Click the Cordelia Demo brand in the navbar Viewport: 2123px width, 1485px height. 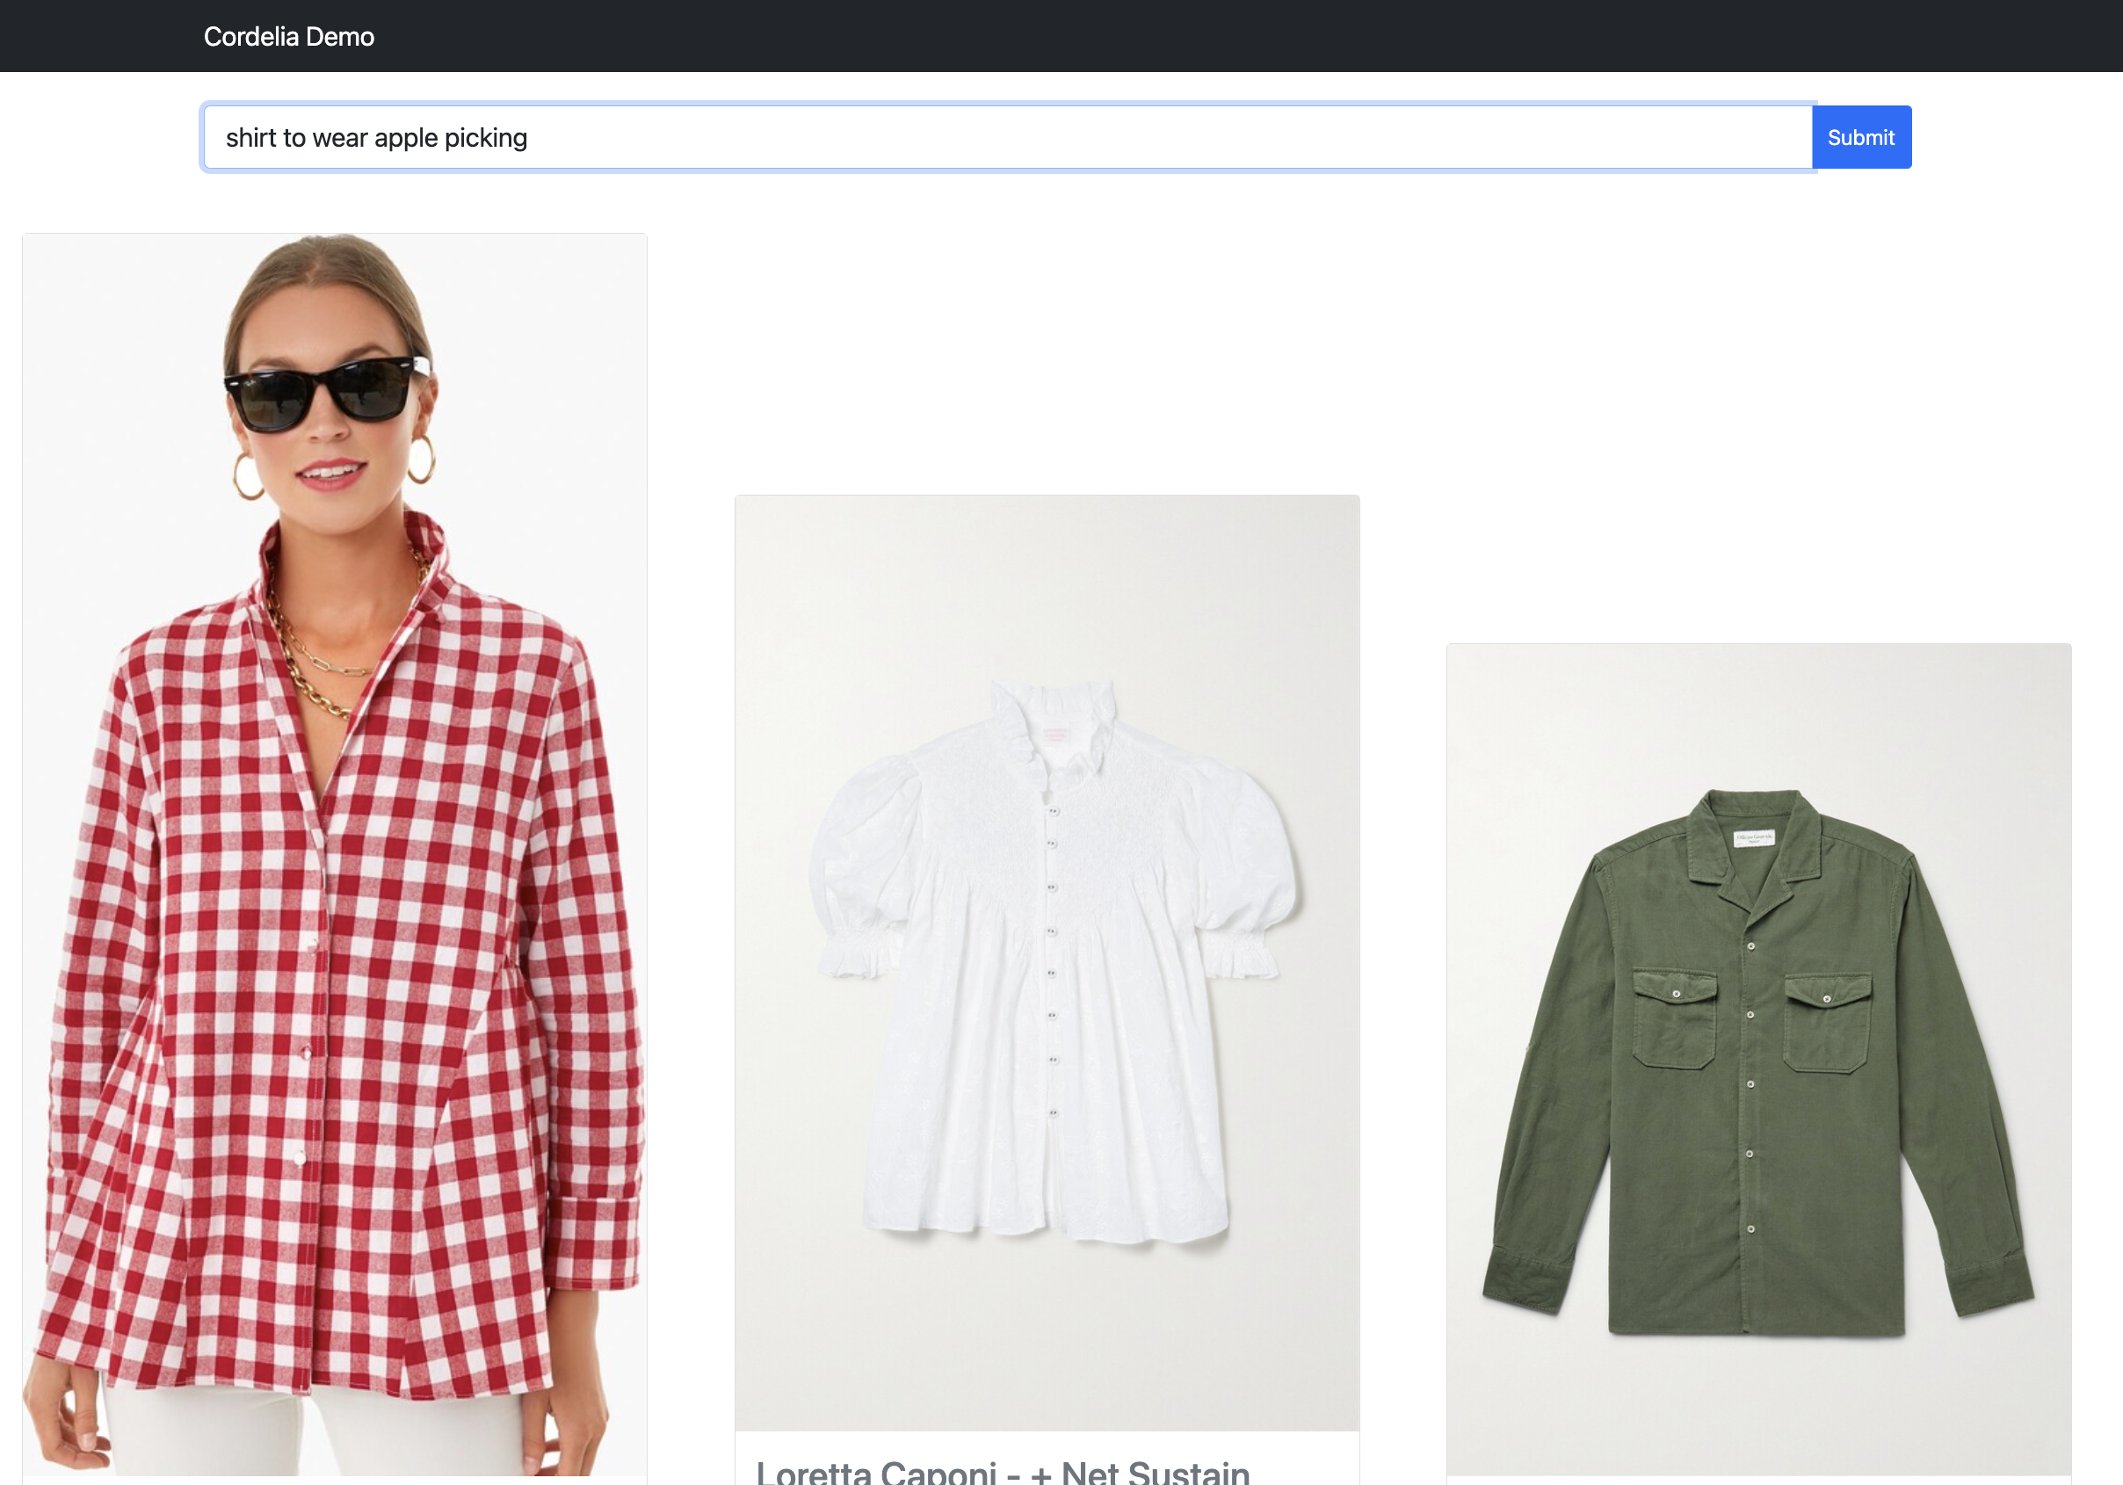[289, 36]
